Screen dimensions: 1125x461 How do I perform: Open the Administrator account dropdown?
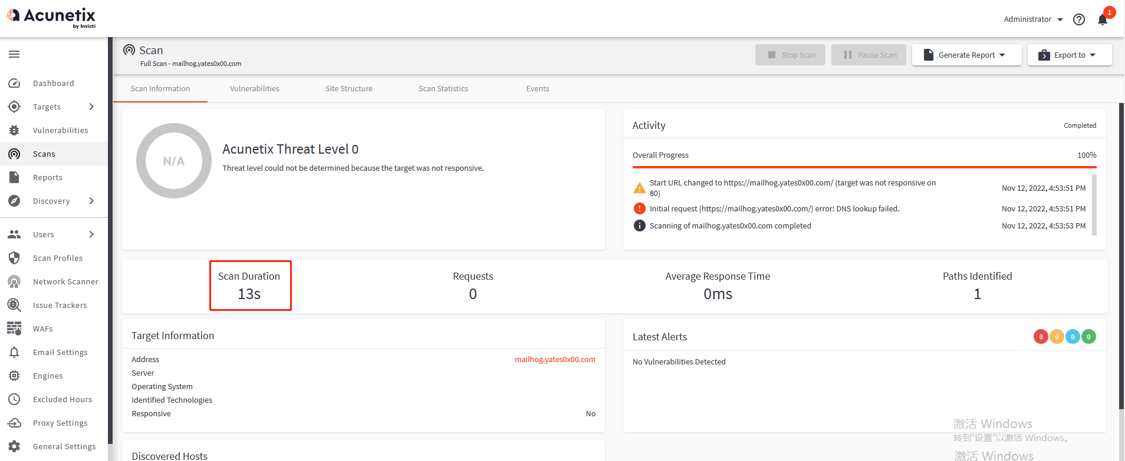pyautogui.click(x=1033, y=19)
